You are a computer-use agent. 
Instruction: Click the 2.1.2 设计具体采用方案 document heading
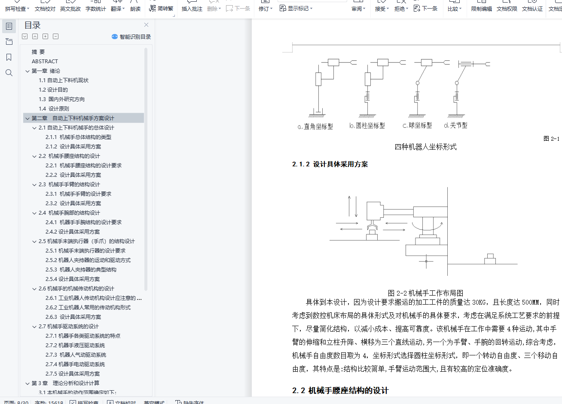[x=330, y=164]
